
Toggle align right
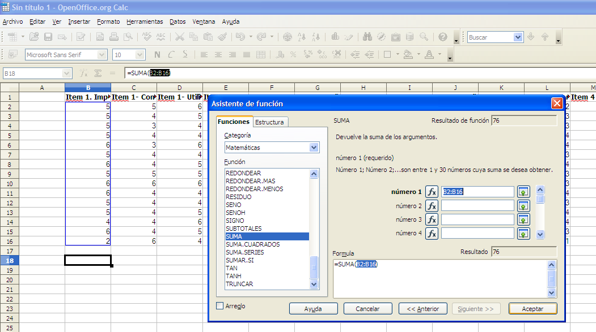click(x=233, y=54)
